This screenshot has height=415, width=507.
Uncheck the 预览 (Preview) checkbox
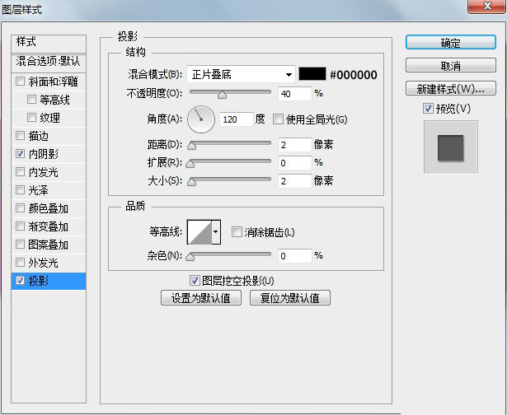(x=427, y=109)
